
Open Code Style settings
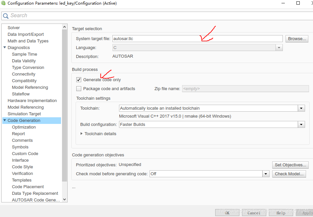(x=22, y=167)
